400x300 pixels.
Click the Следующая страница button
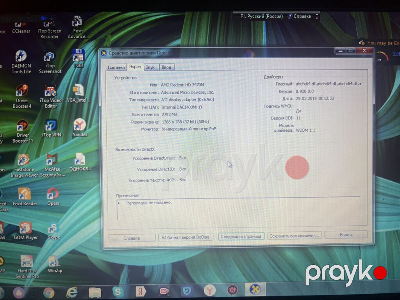point(241,236)
